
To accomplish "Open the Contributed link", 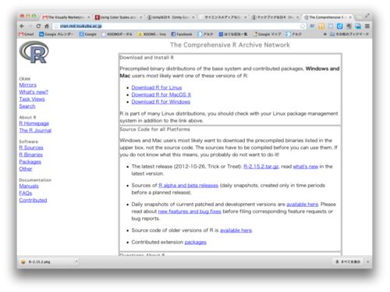I will tap(33, 200).
